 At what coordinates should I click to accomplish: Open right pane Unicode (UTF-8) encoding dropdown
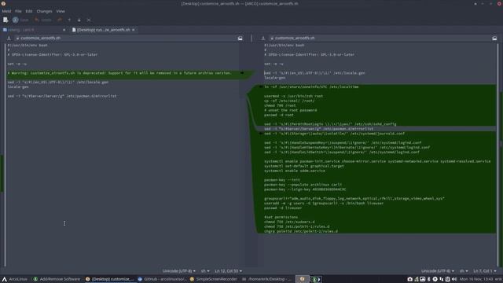(438, 271)
